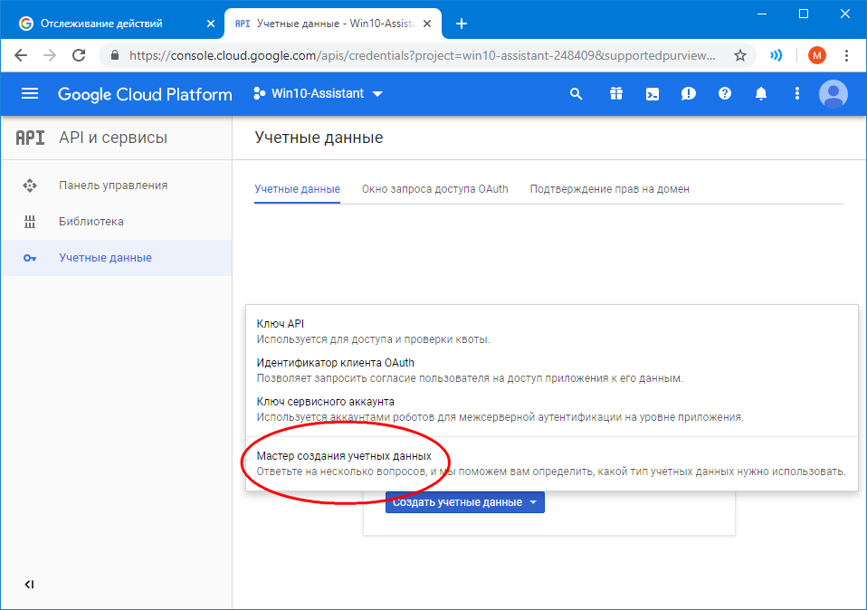
Task: Select Ключ API menu option
Action: click(x=281, y=324)
